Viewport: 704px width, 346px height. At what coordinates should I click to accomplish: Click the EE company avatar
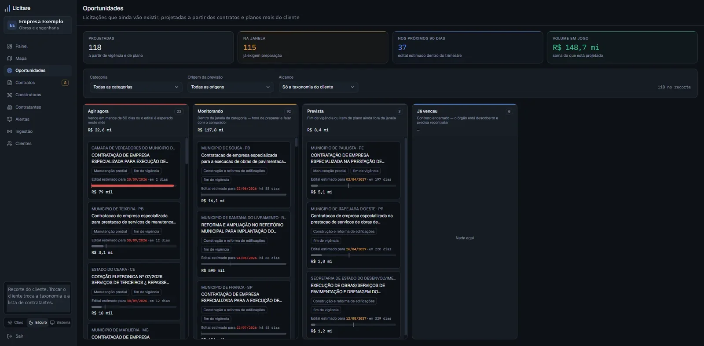(x=12, y=25)
